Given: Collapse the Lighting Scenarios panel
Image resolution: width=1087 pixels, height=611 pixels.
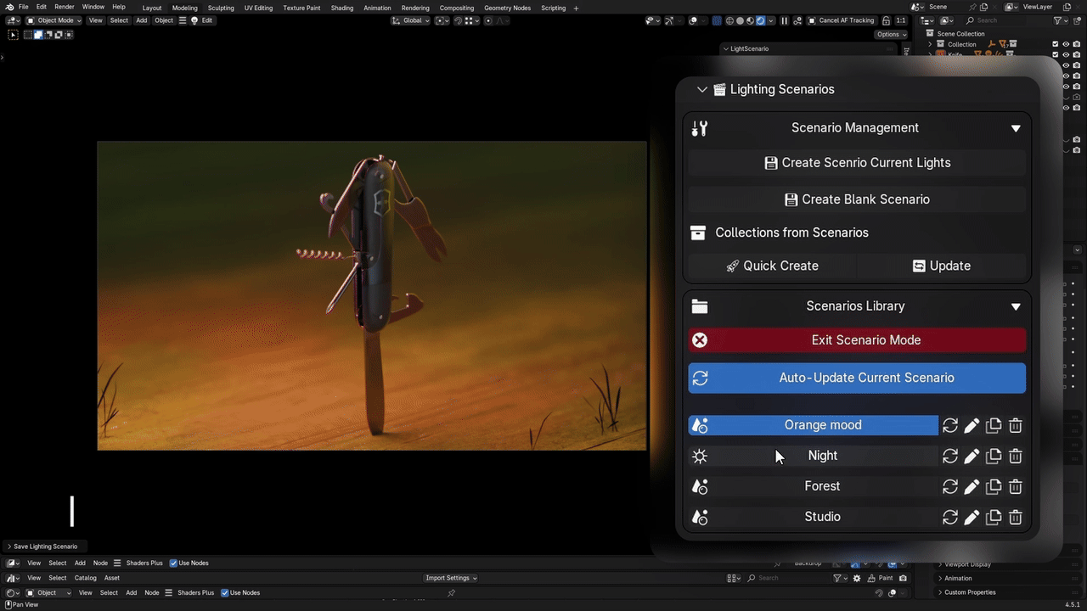Looking at the screenshot, I should pyautogui.click(x=701, y=89).
